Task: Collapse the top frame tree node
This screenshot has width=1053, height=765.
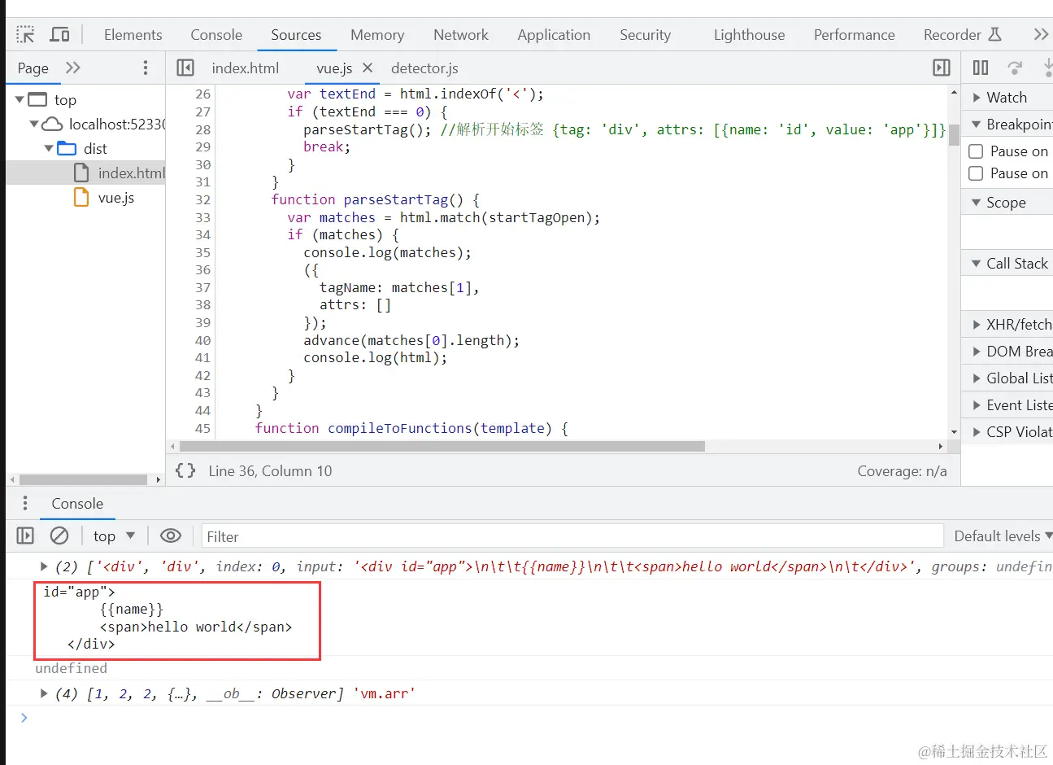Action: click(20, 99)
